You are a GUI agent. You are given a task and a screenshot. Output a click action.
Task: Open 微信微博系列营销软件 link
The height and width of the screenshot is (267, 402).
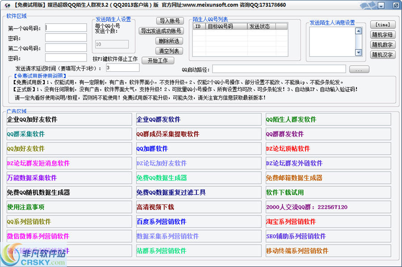(69, 236)
